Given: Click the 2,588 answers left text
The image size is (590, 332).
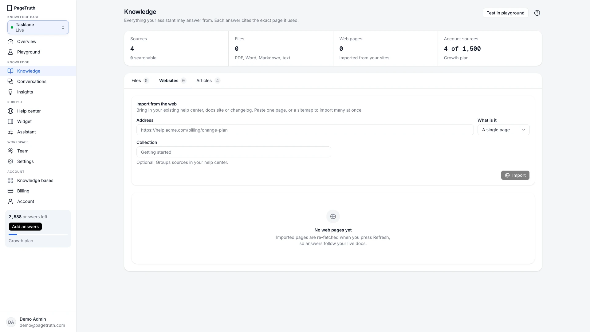Looking at the screenshot, I should (x=28, y=217).
